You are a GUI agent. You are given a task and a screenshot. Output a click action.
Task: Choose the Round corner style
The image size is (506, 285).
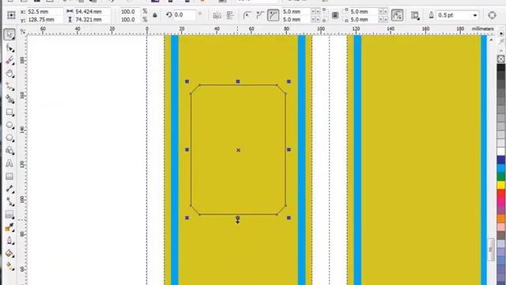(x=247, y=15)
